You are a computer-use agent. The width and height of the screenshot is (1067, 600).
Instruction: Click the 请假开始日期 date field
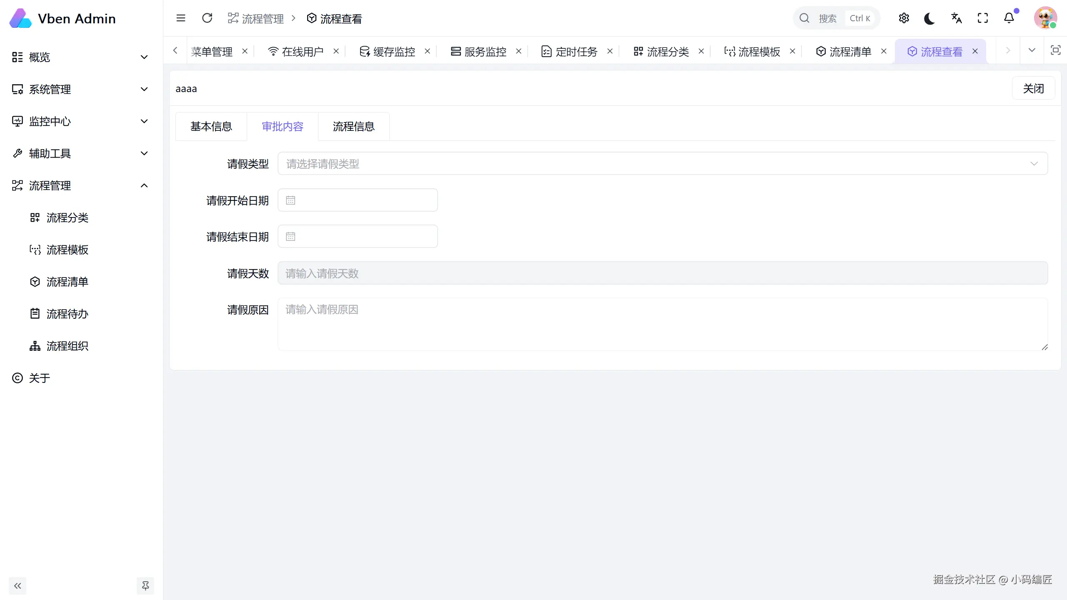point(358,200)
